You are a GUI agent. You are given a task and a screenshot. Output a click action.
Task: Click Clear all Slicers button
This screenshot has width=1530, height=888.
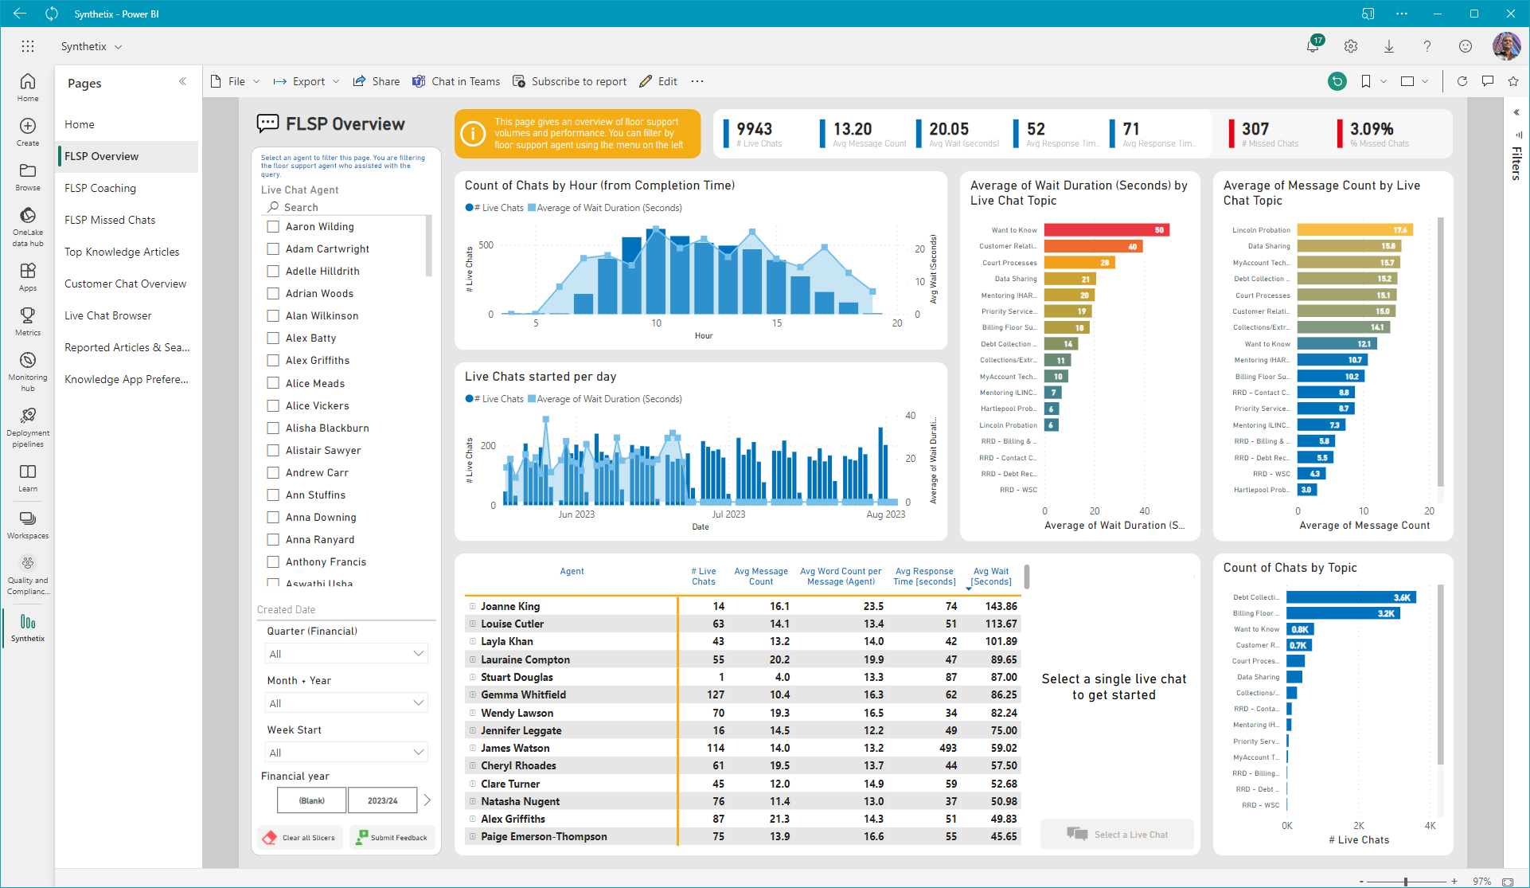click(x=300, y=838)
